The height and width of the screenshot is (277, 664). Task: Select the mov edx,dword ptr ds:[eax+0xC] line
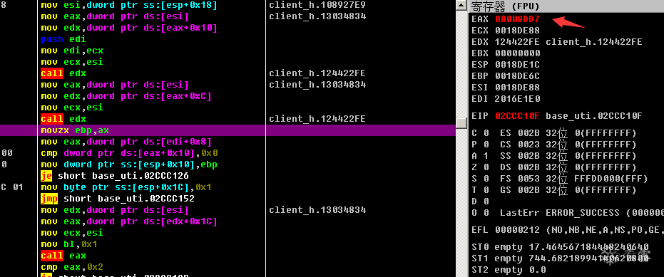126,96
